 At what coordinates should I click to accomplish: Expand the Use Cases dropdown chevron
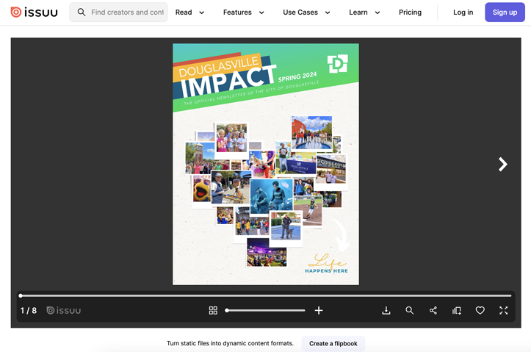[x=328, y=12]
